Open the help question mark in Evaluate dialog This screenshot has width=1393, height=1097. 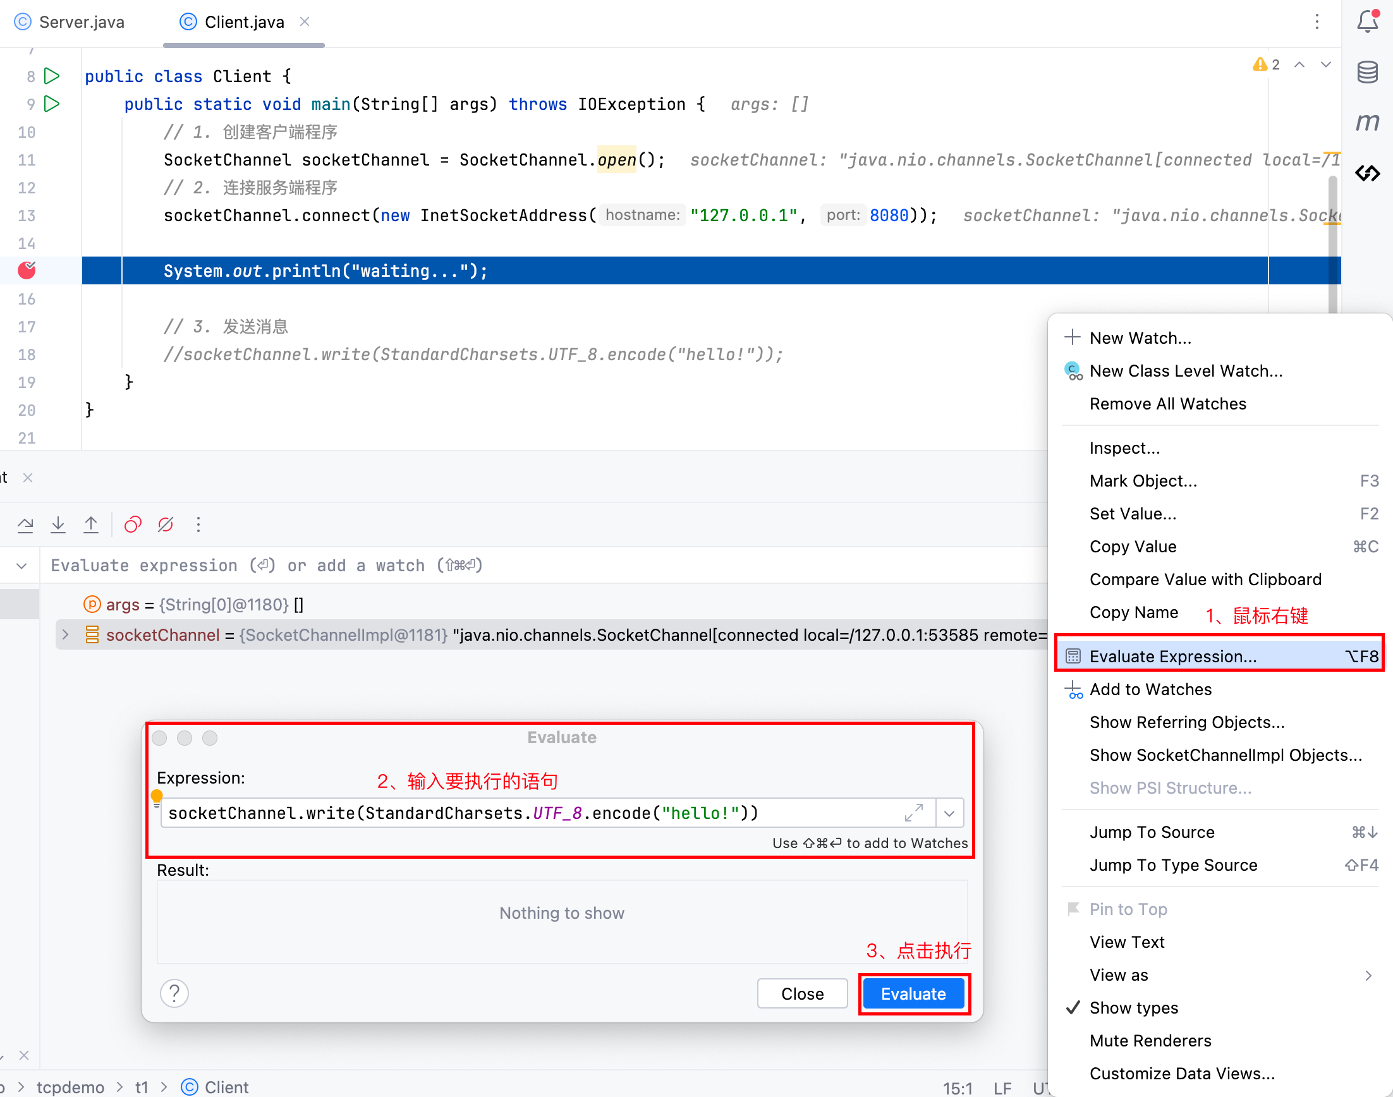(x=174, y=993)
